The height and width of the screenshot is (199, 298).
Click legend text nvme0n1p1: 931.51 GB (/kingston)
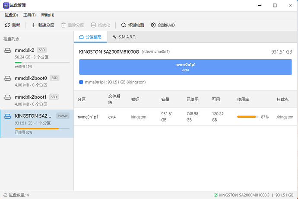coord(115,82)
